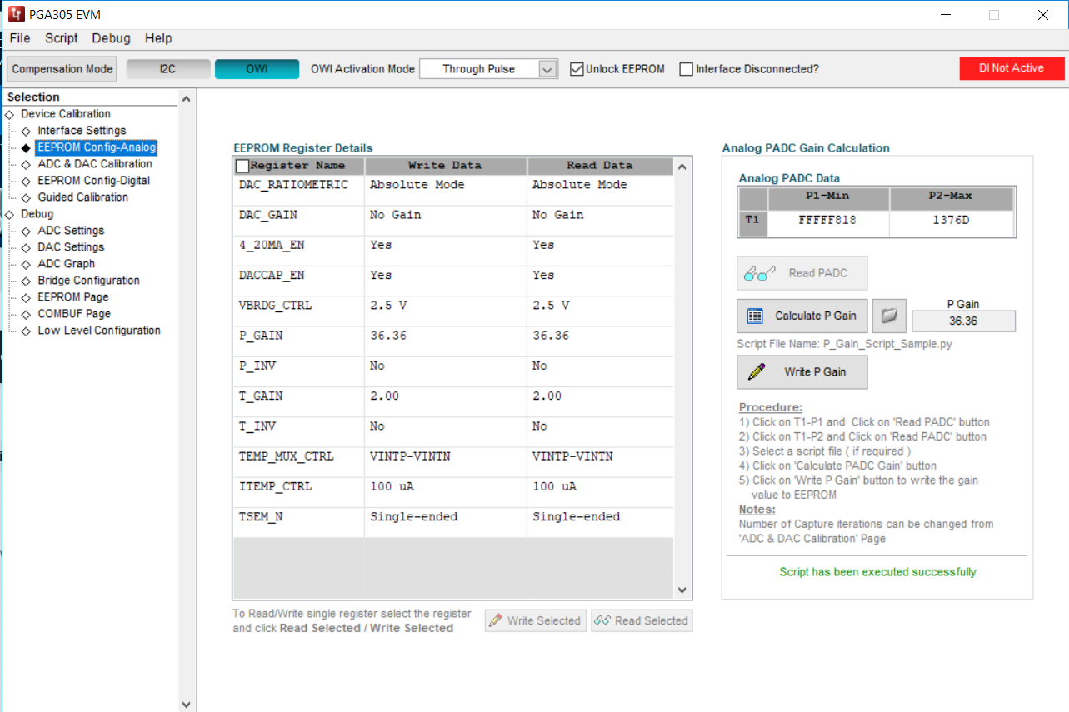Screen dimensions: 1069x712
Task: Click the Read Data column header
Action: 600,166
